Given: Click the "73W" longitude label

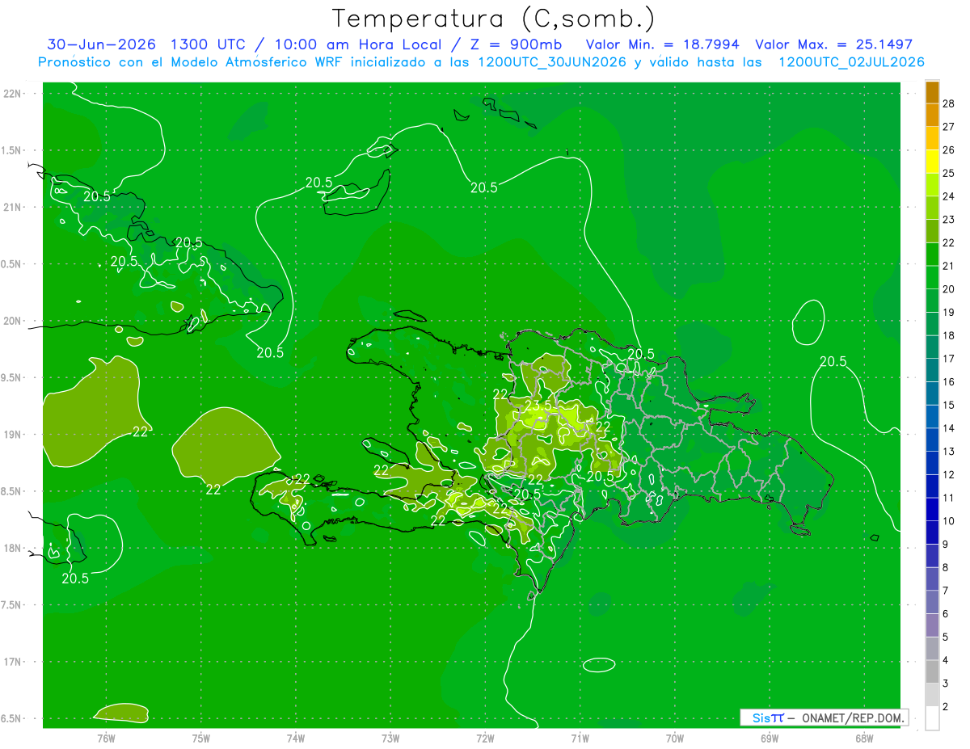Looking at the screenshot, I should (x=390, y=738).
